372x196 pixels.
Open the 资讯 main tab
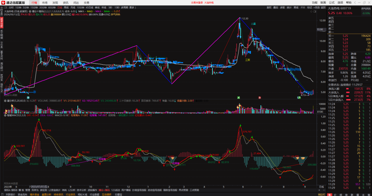[65, 3]
